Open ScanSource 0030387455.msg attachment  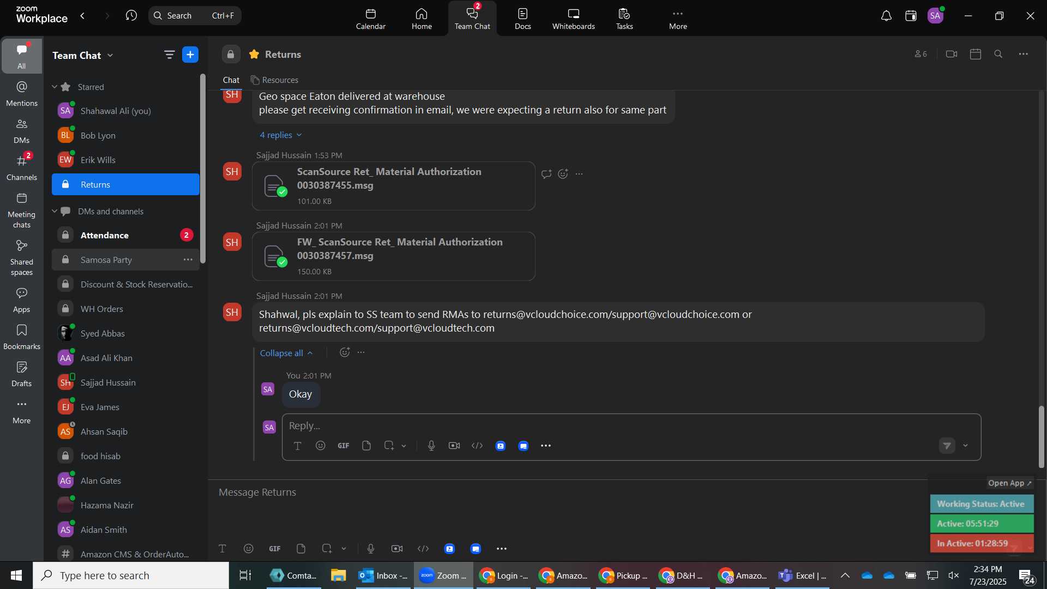[x=393, y=186]
